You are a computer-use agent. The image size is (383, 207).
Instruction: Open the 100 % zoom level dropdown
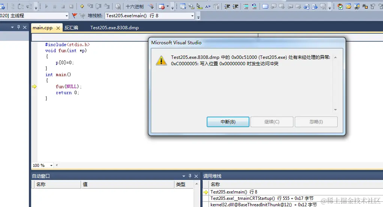(51, 165)
